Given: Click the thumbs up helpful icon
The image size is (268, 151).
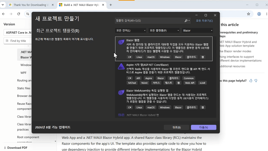Looking at the screenshot, I should (251, 81).
